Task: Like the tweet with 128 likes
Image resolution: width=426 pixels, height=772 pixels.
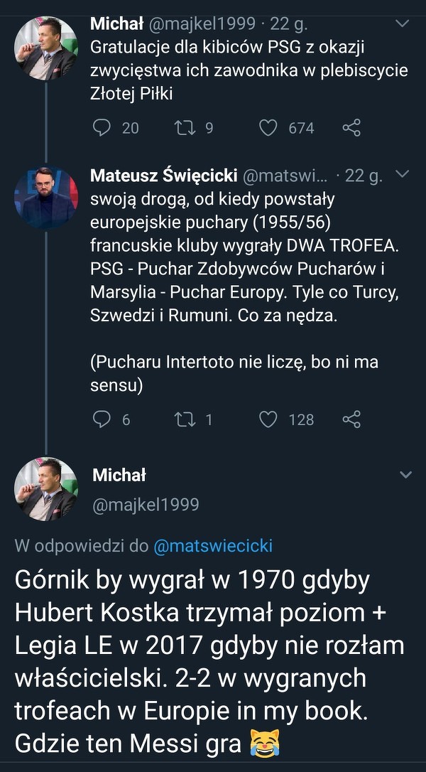Action: click(x=268, y=419)
